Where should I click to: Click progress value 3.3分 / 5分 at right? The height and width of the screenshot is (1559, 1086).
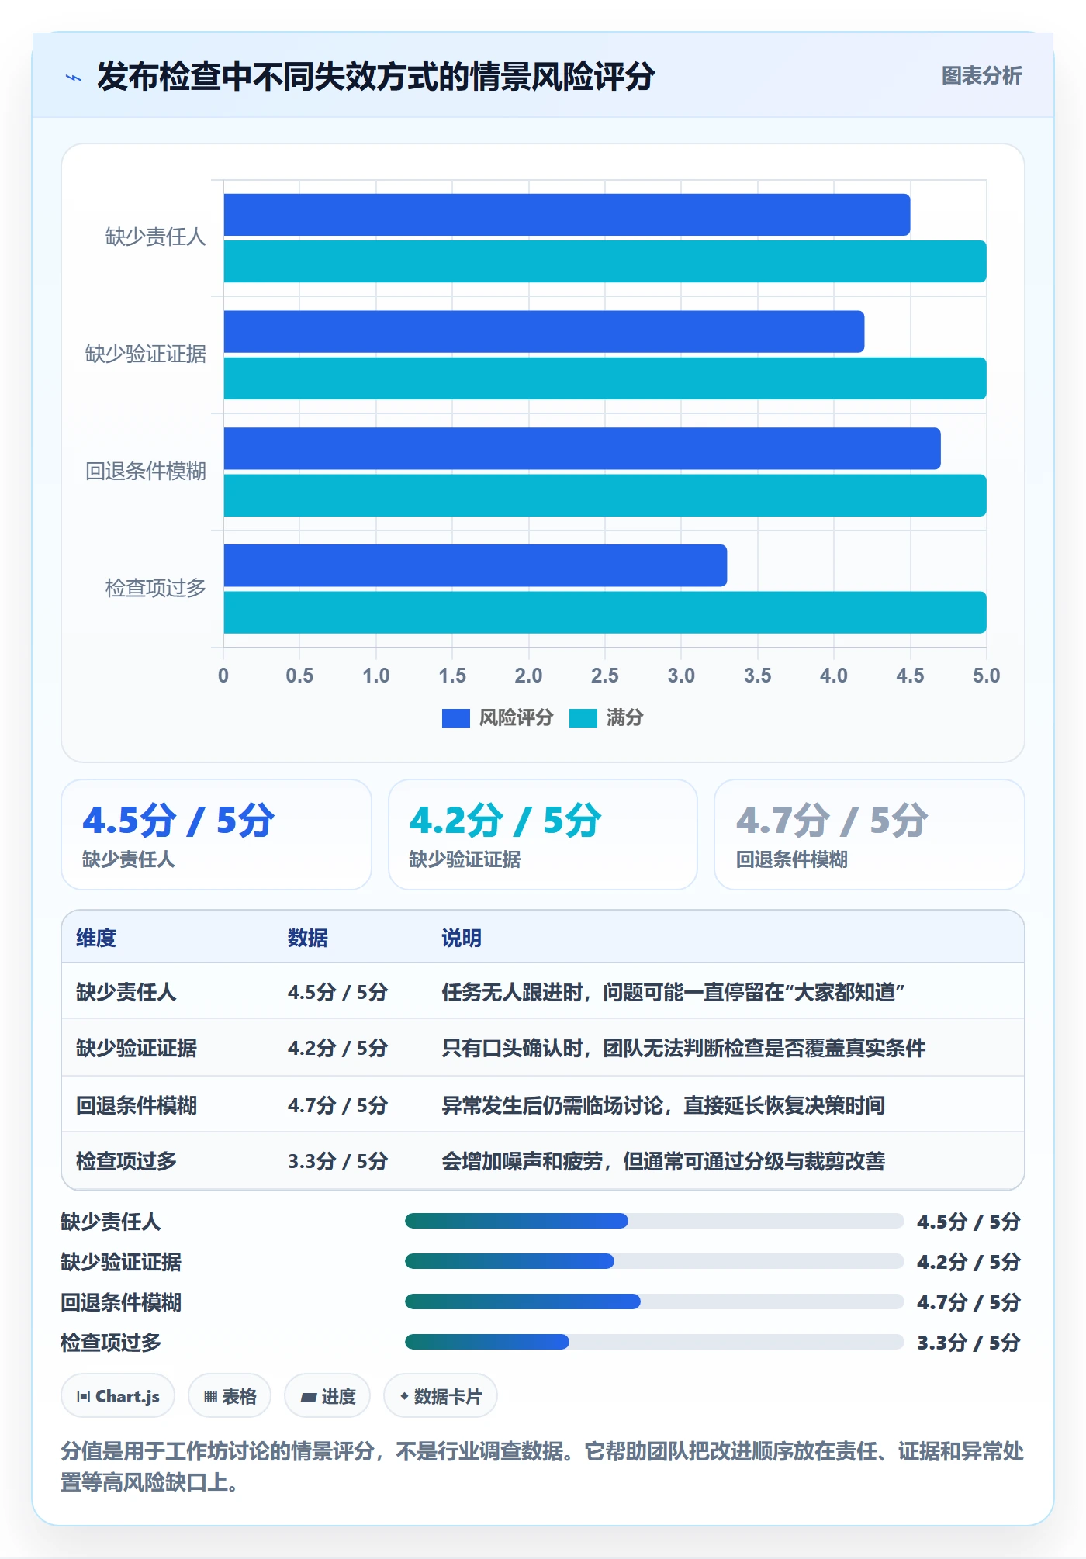pyautogui.click(x=969, y=1343)
